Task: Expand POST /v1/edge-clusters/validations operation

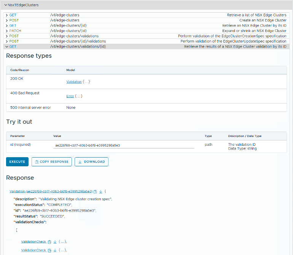Action: (7, 36)
